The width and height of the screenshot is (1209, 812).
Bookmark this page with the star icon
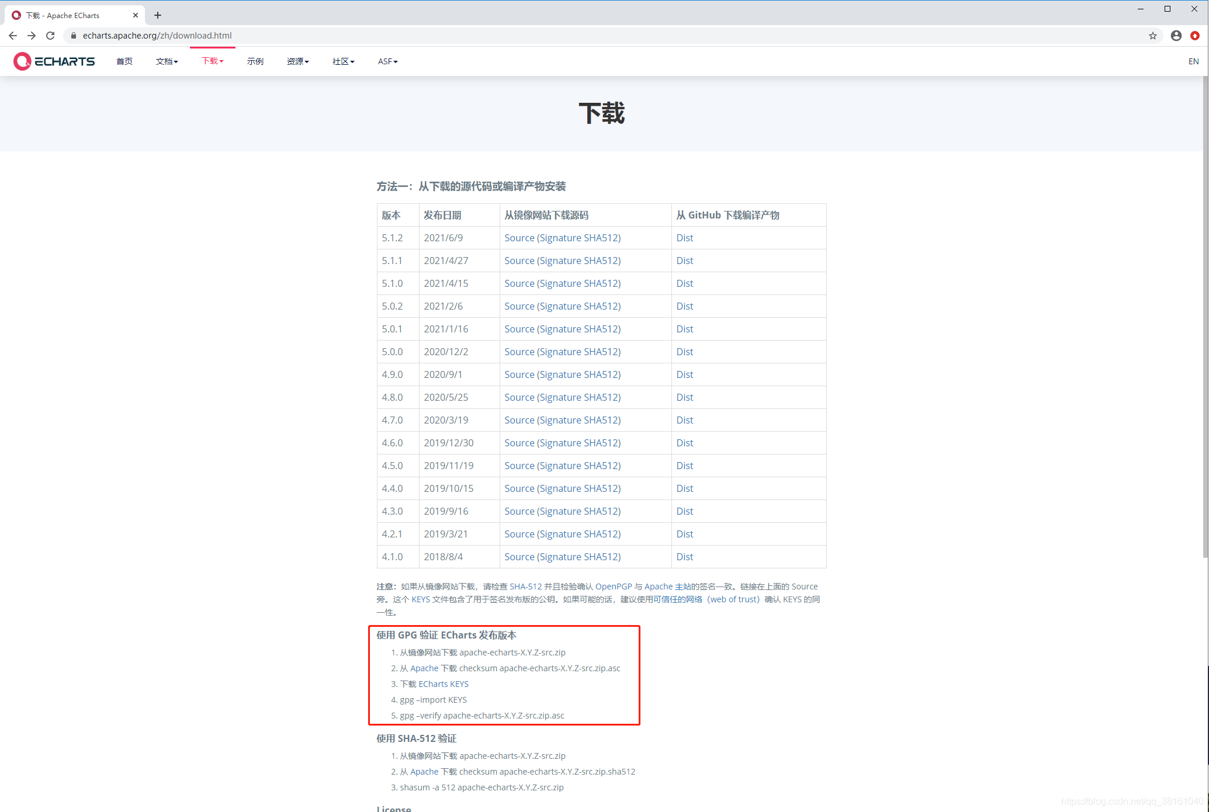[1152, 36]
